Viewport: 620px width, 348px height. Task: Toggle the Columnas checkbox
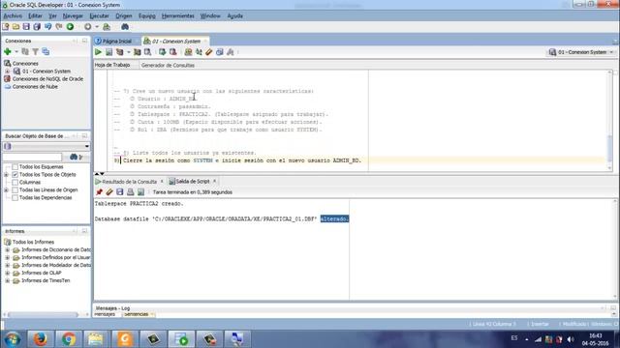tap(15, 183)
